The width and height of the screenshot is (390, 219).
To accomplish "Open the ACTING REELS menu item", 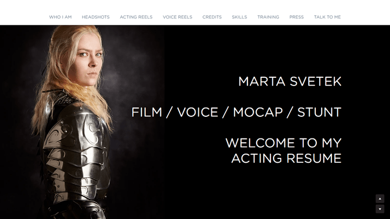I will click(136, 17).
